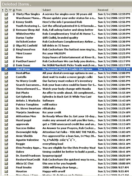Select sender Overweight Help
This screenshot has height=176, width=132.
pyautogui.click(x=27, y=132)
